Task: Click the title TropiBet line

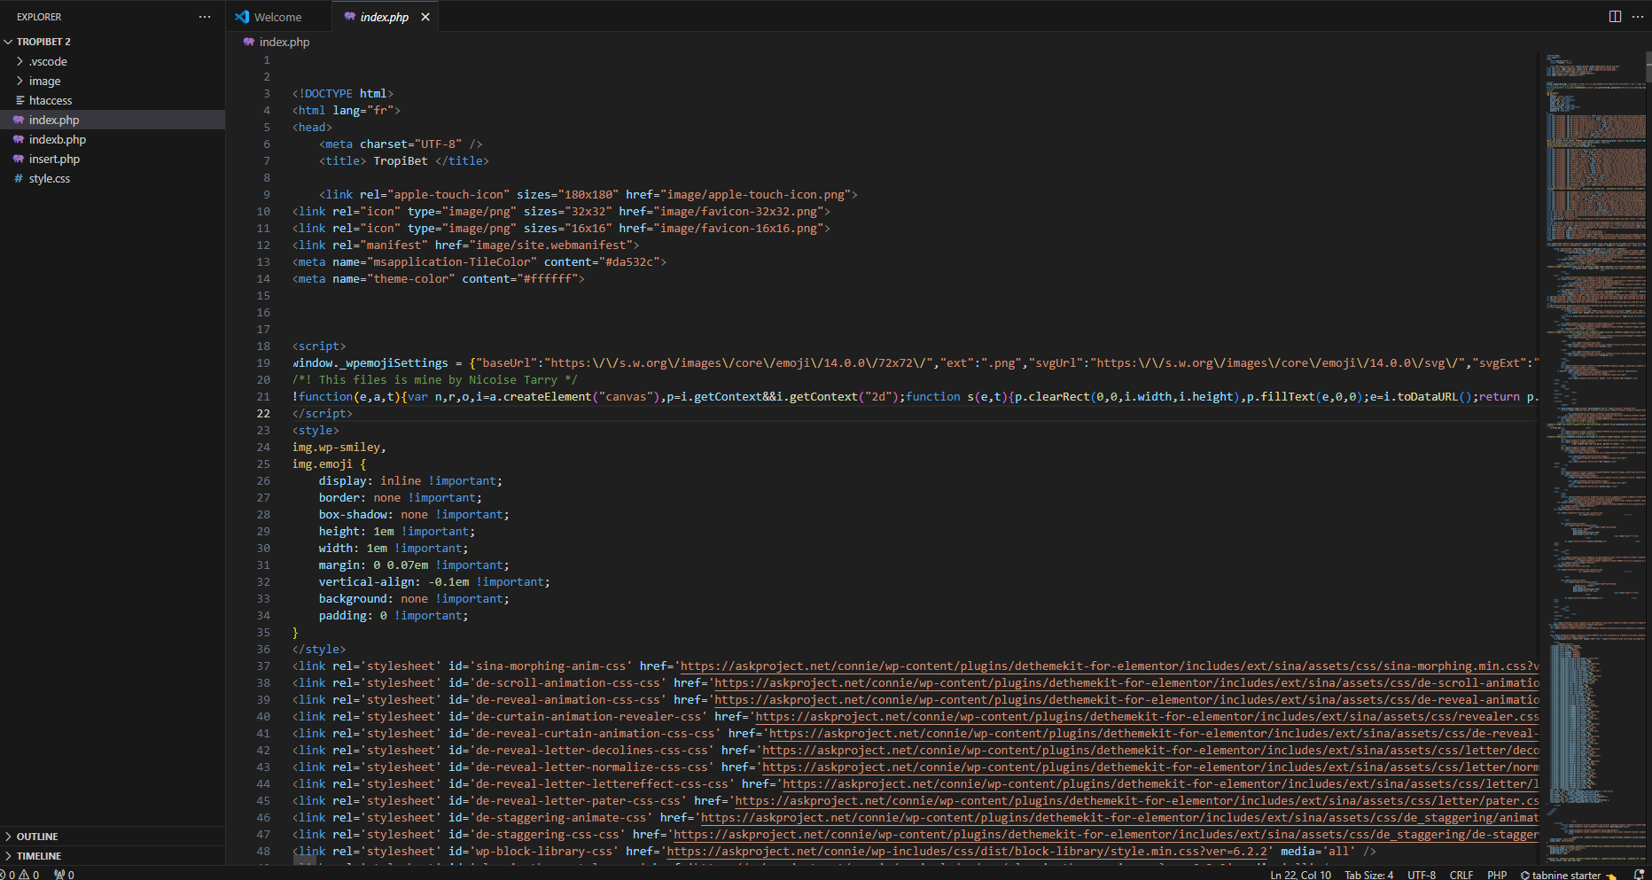Action: (x=404, y=160)
